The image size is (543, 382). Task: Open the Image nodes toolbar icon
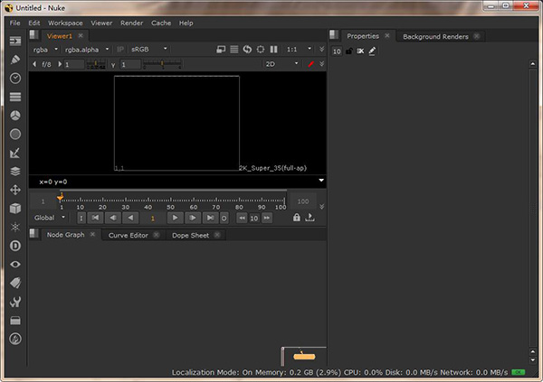15,42
